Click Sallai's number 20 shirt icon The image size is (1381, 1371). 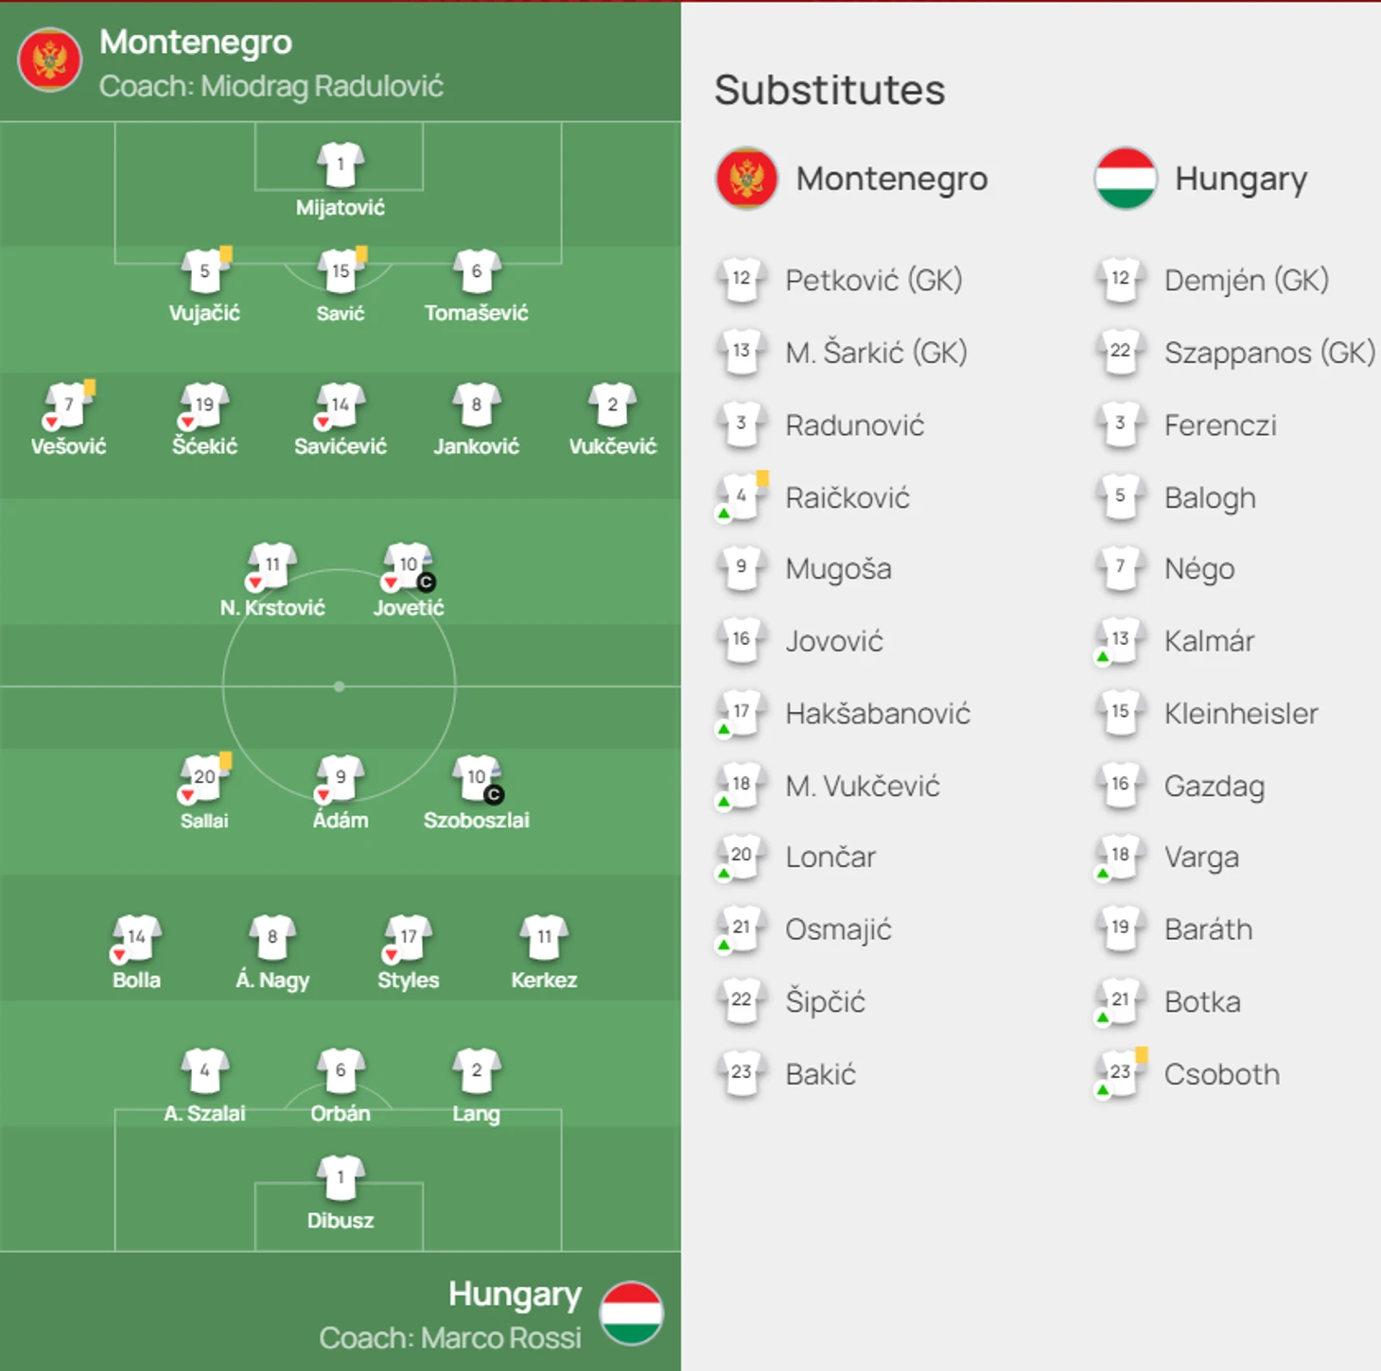(204, 778)
